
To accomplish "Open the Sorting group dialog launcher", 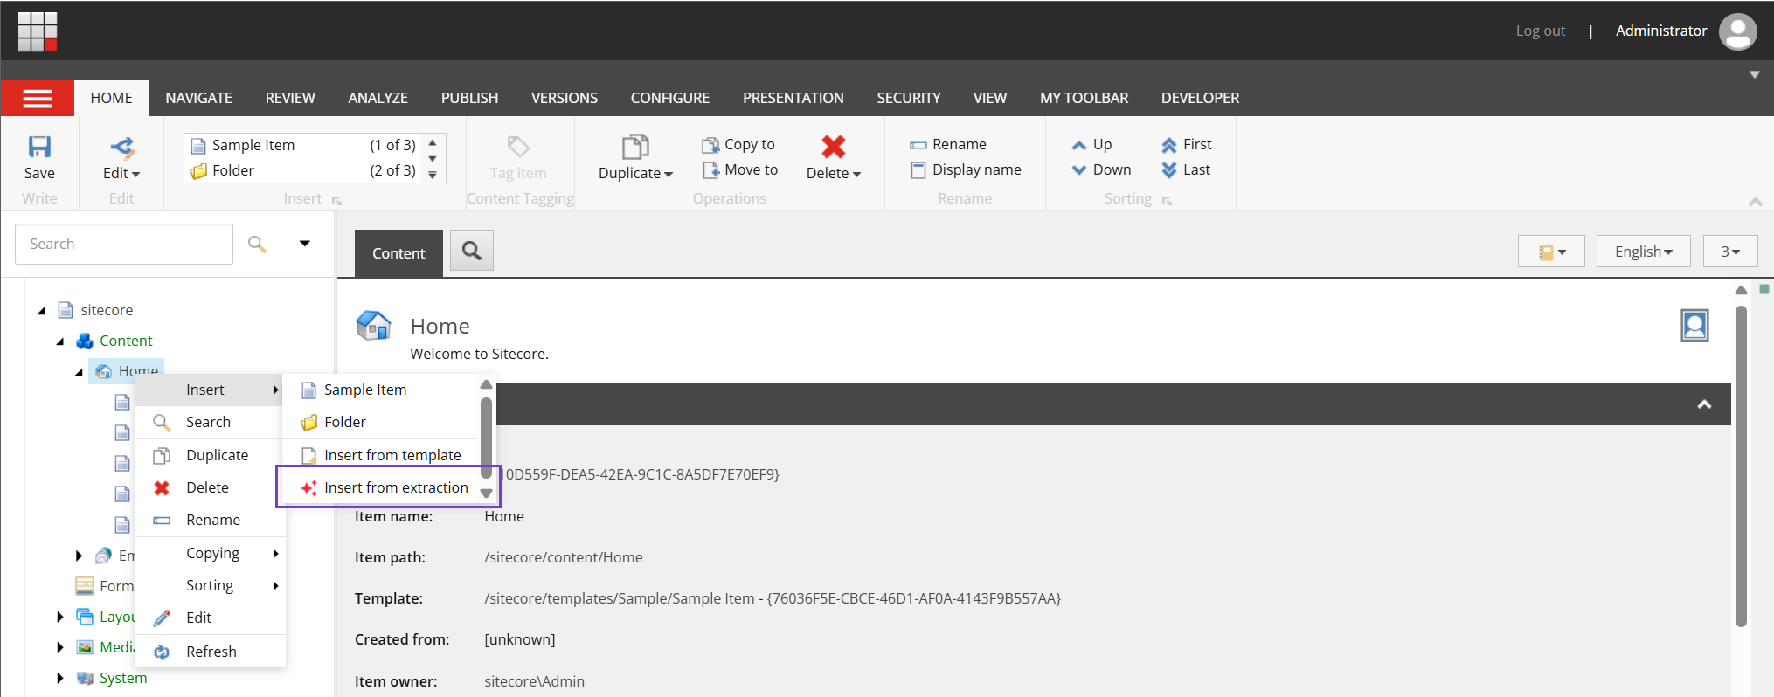I will pyautogui.click(x=1167, y=201).
